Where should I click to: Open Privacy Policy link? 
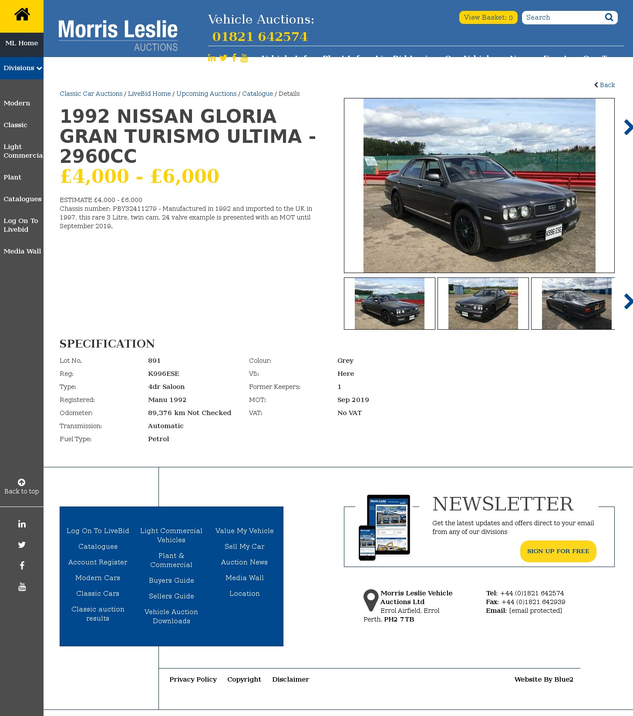pyautogui.click(x=193, y=679)
